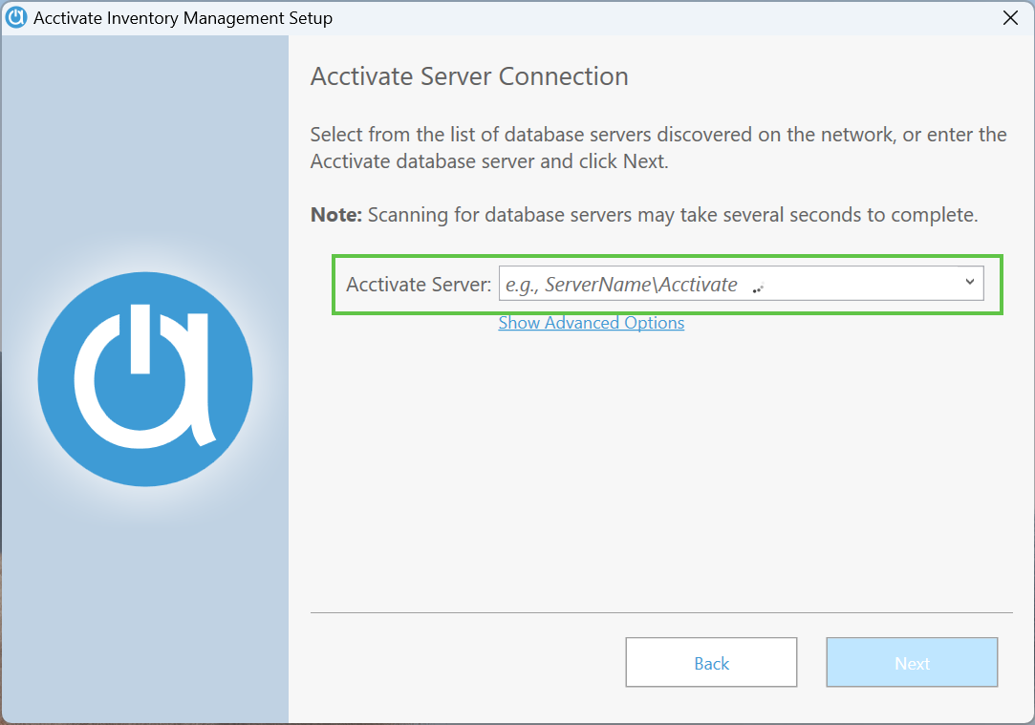Click the Acctivate Inventory Management Setup title text

pos(181,17)
